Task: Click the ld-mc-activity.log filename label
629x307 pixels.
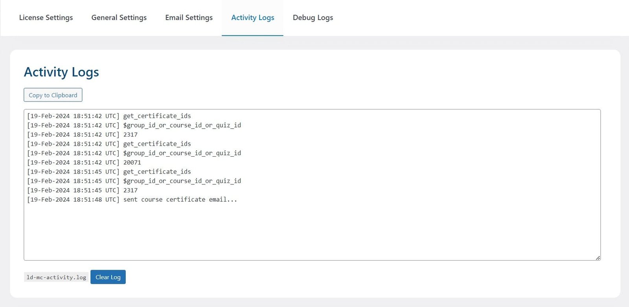Action: pos(56,277)
